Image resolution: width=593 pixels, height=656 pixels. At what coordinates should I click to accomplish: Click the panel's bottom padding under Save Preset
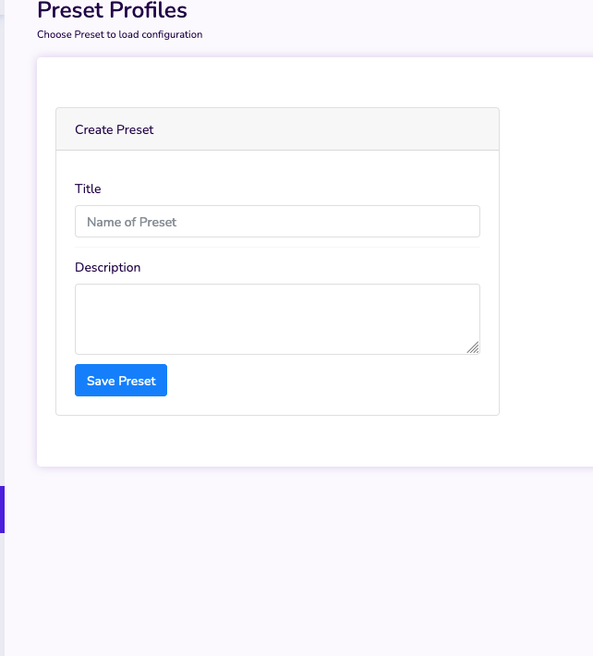(277, 406)
